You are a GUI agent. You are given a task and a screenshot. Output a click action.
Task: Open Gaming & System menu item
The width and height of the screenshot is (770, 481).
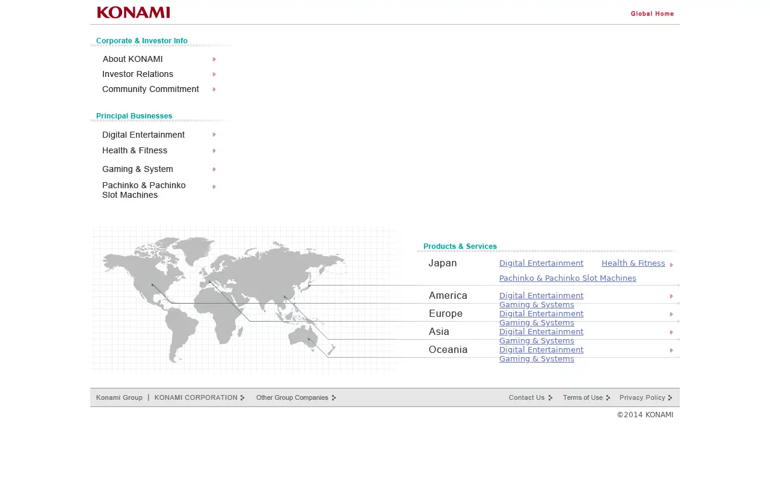[x=138, y=169]
